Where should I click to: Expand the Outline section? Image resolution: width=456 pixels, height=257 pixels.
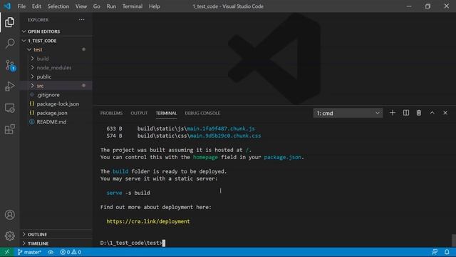56,234
